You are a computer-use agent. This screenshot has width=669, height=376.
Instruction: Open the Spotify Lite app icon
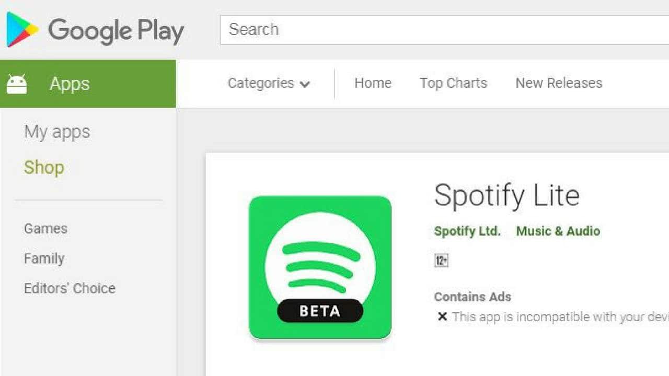tap(320, 268)
